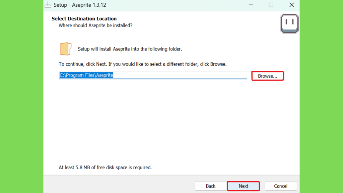Click the "To continue, click Next" instruction text

(x=143, y=64)
